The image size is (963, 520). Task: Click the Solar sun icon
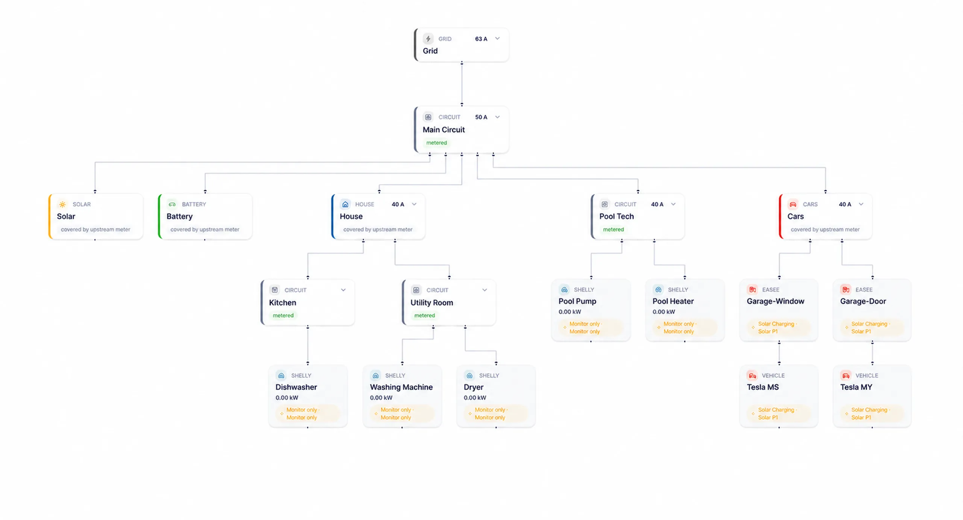coord(62,204)
